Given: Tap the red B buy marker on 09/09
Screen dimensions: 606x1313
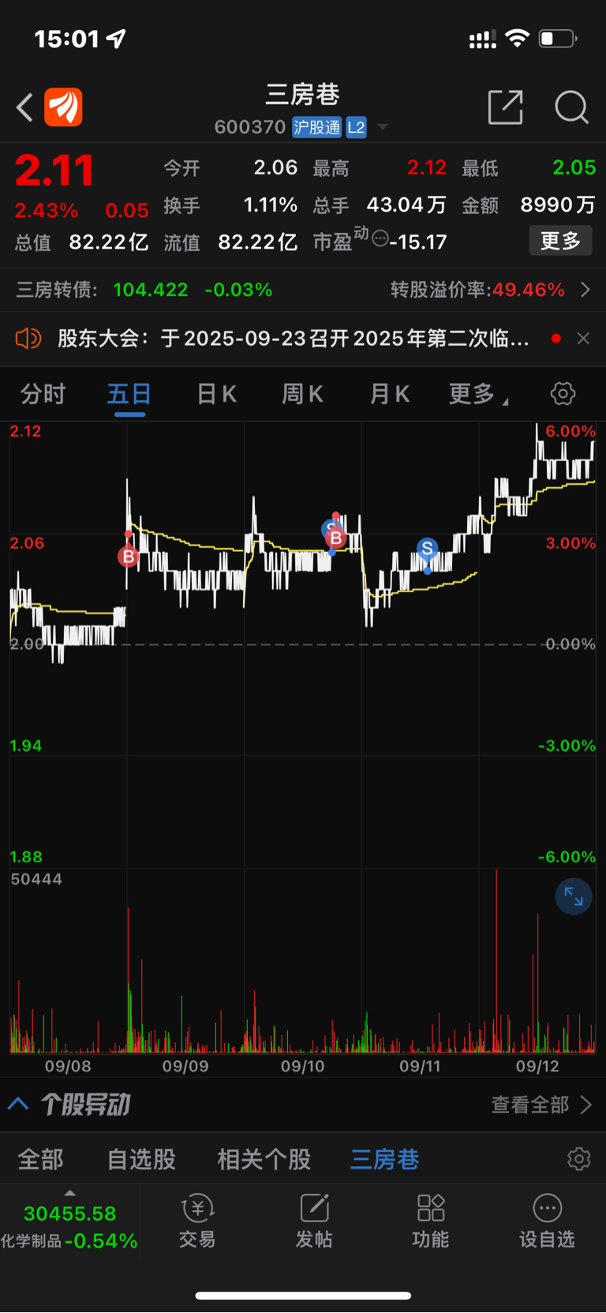Looking at the screenshot, I should pyautogui.click(x=128, y=557).
